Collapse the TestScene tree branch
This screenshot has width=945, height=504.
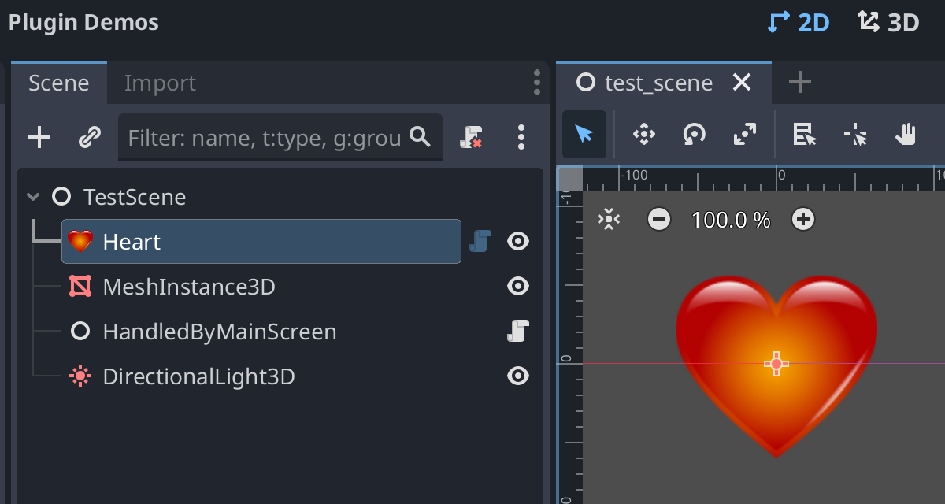pos(32,198)
